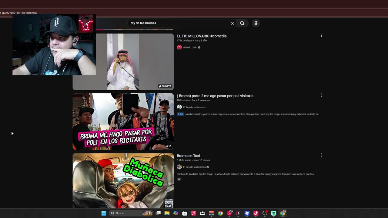The height and width of the screenshot is (218, 388).
Task: Click the 4K badge under Broma en Taxi
Action: (x=179, y=179)
